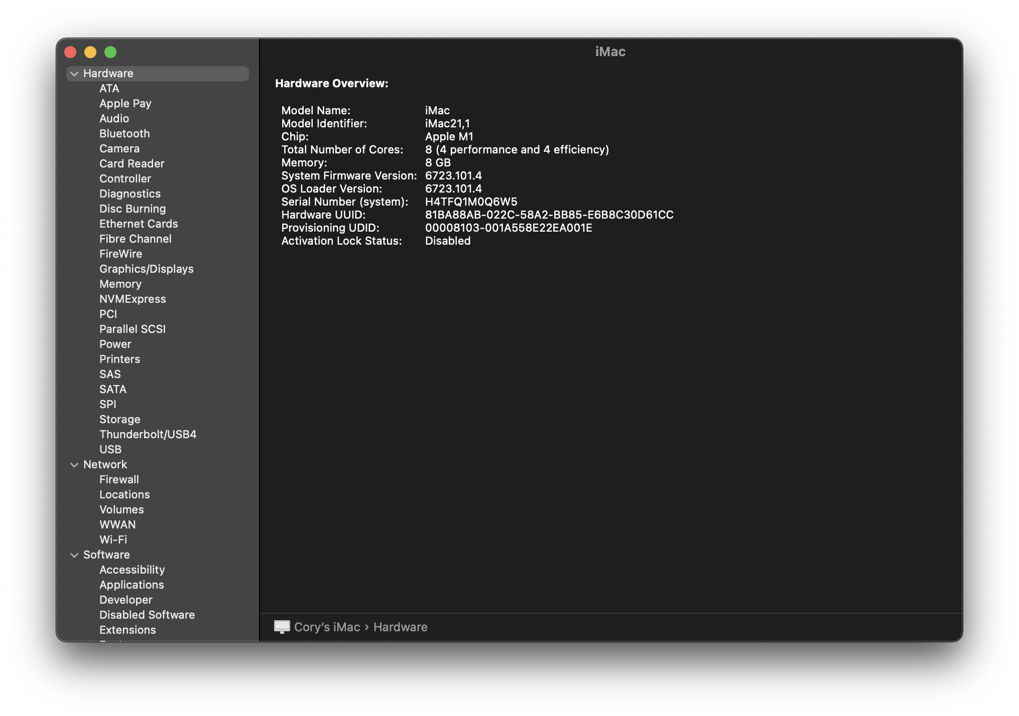Viewport: 1019px width, 716px height.
Task: Click the green full screen button
Action: 110,52
